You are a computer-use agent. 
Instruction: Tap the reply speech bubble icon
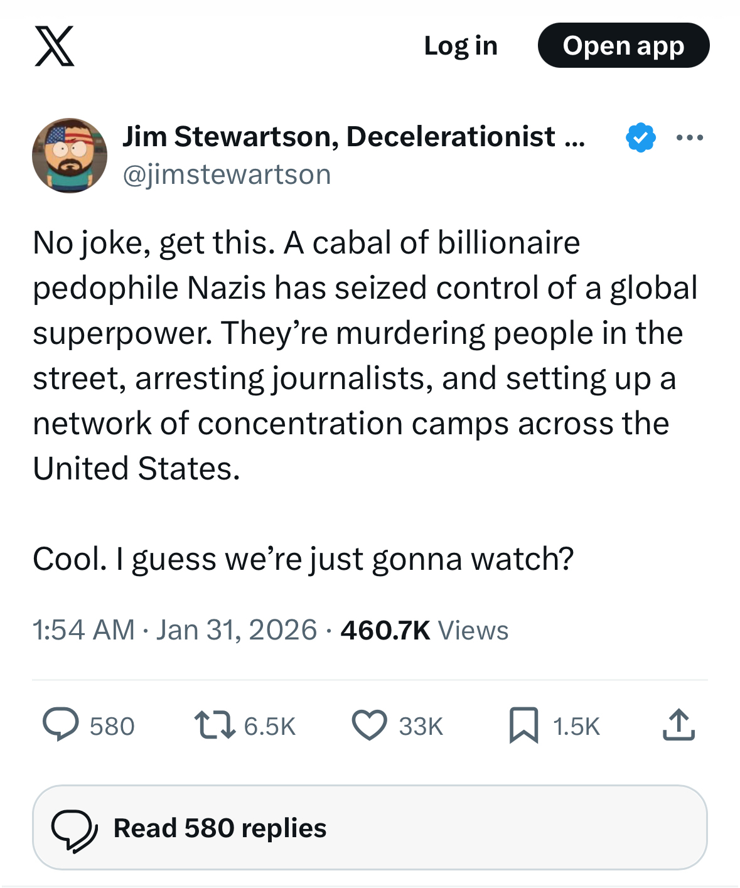click(61, 725)
